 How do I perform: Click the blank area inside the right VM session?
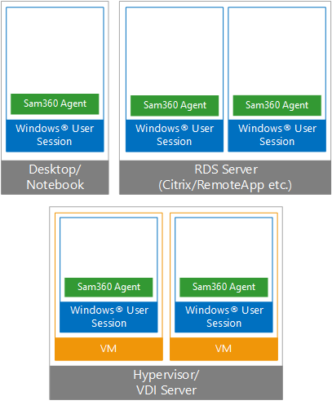point(224,248)
